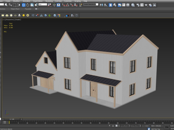Toggle the Scene Explorer

click(x=111, y=5)
